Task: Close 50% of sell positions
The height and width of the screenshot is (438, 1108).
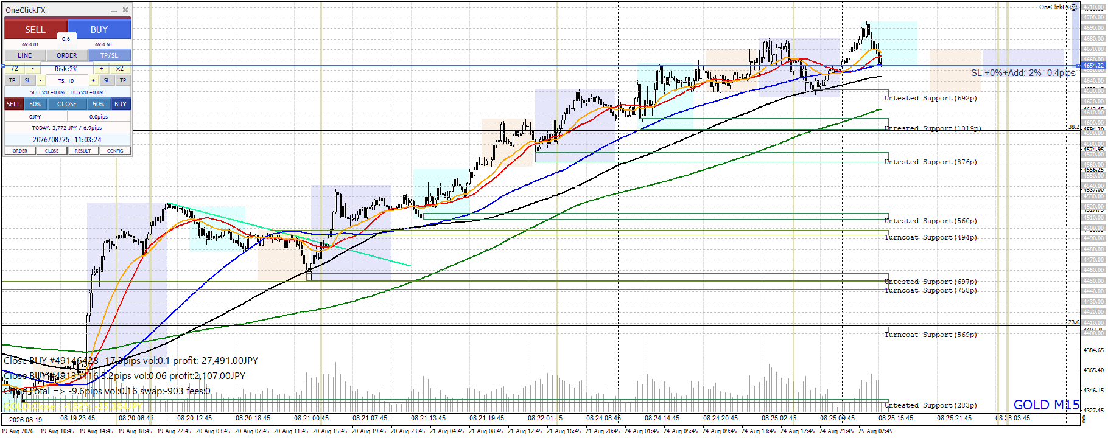Action: [x=35, y=104]
